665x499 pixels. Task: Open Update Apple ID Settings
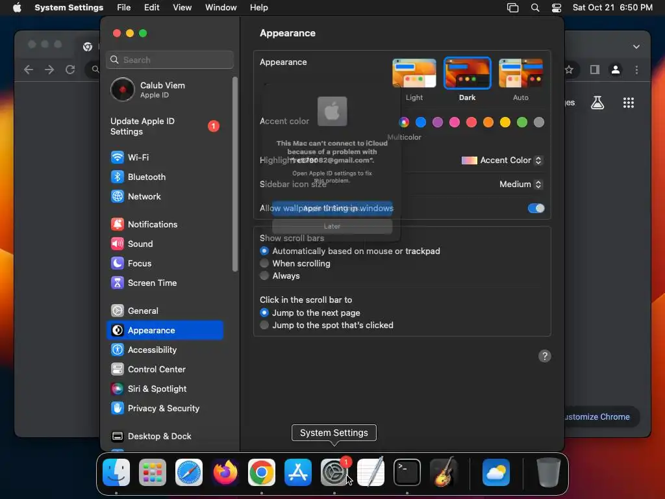[x=164, y=127]
